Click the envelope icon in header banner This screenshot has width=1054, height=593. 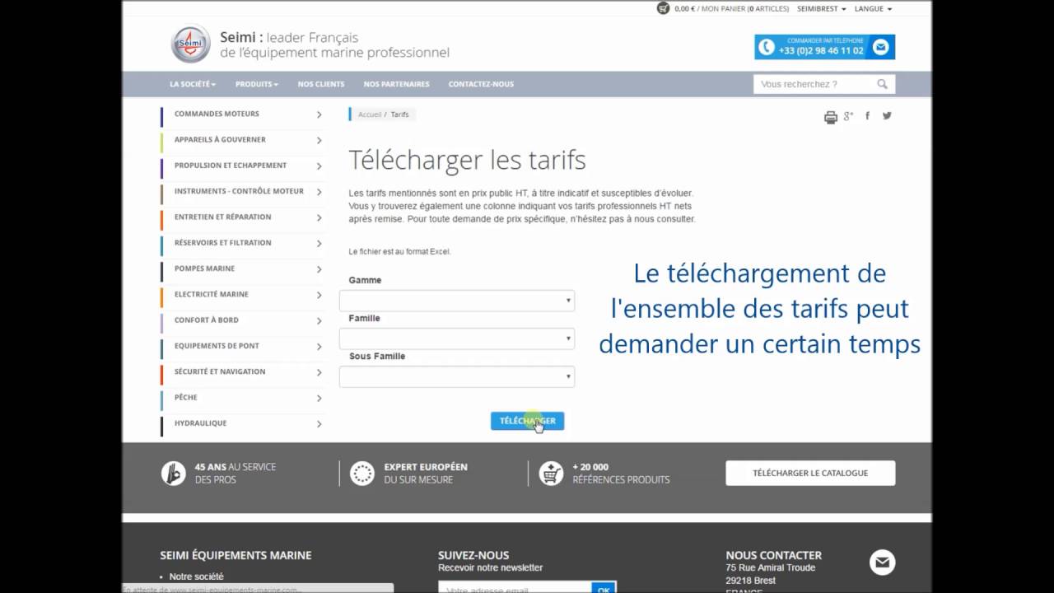tap(880, 47)
